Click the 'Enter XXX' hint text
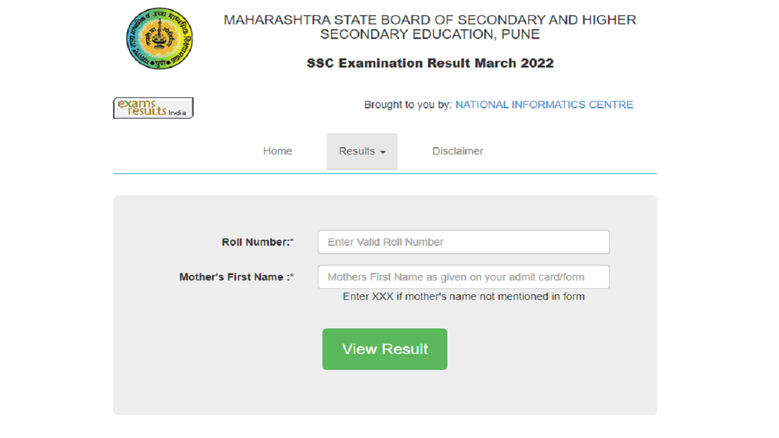The width and height of the screenshot is (779, 438). click(x=464, y=296)
